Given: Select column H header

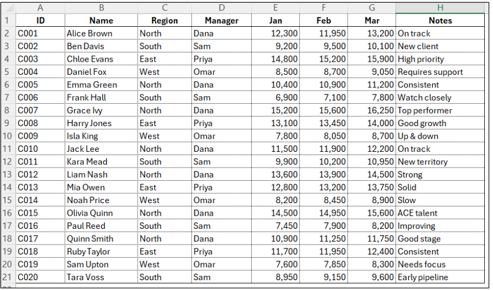Looking at the screenshot, I should (440, 8).
